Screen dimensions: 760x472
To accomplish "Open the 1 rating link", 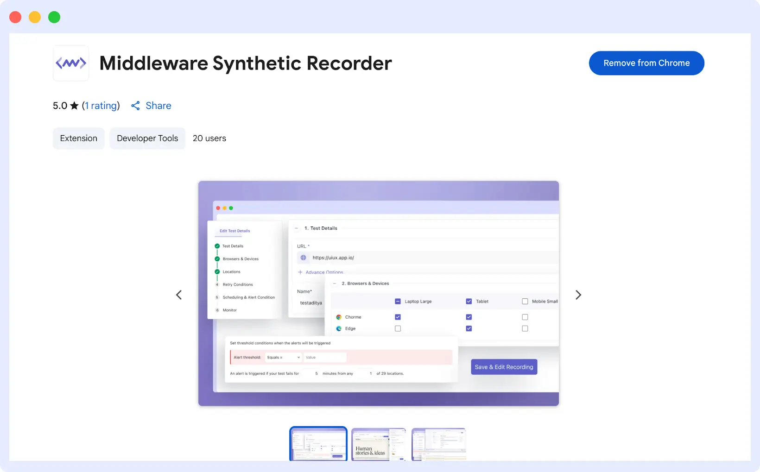I will click(101, 106).
